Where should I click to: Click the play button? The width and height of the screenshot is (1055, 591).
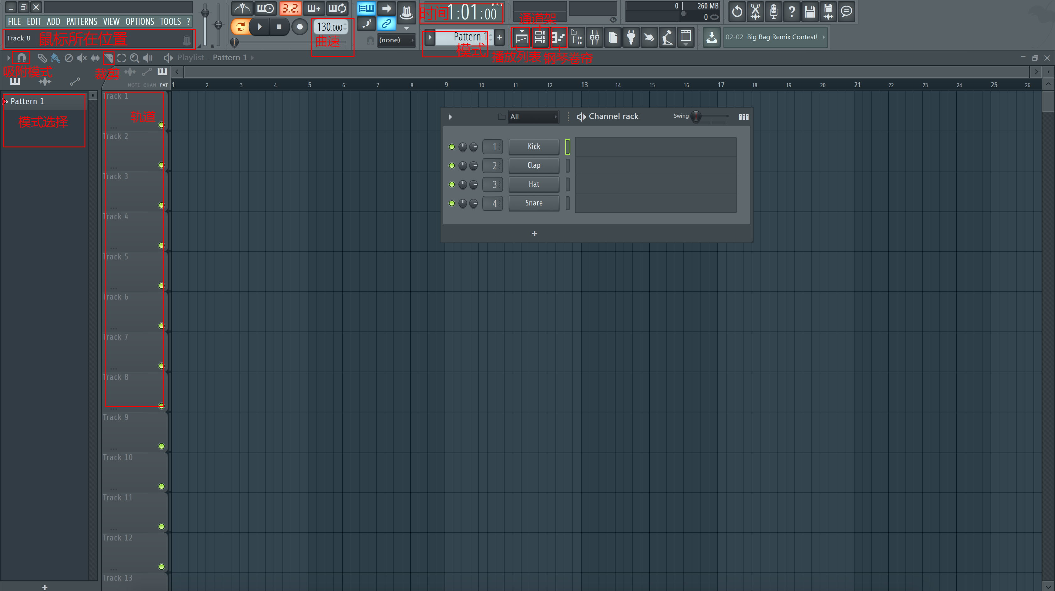click(259, 27)
